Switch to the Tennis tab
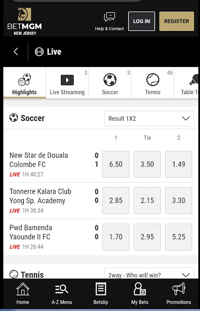This screenshot has height=311, width=200. (153, 83)
